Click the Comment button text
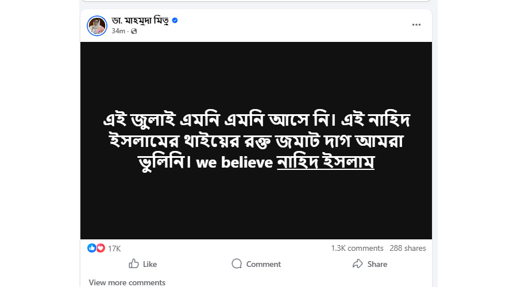 coord(263,265)
